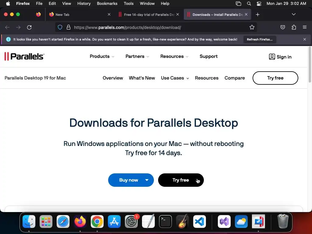Open the Save to Pocket icon
The width and height of the screenshot is (312, 234).
(282, 27)
